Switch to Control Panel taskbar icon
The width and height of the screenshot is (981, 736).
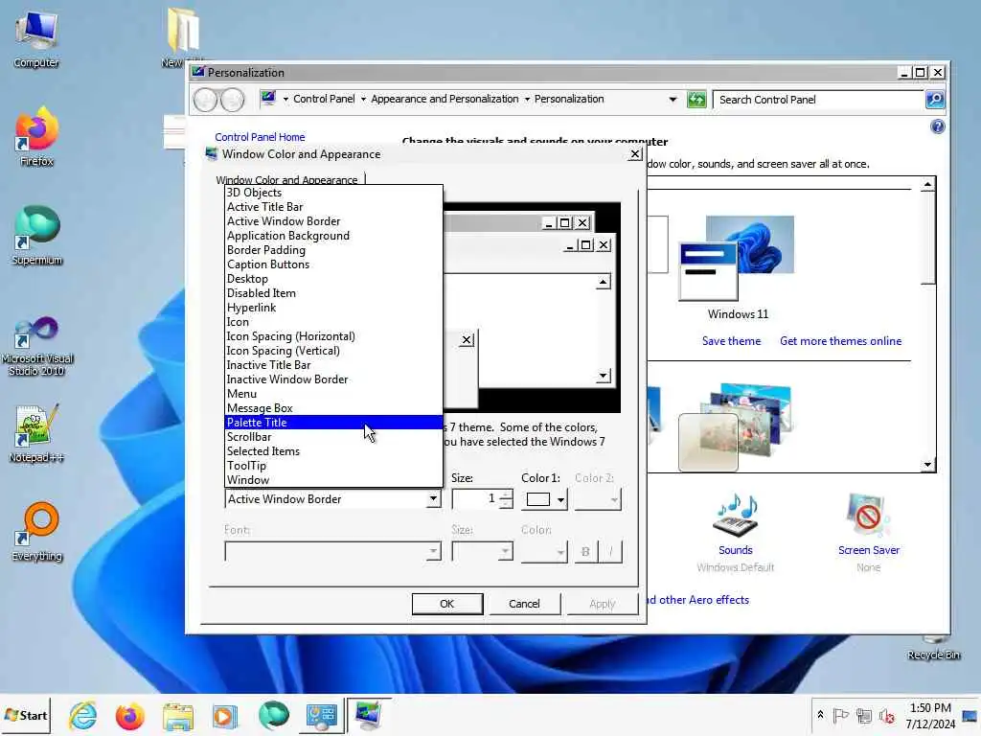pyautogui.click(x=322, y=715)
